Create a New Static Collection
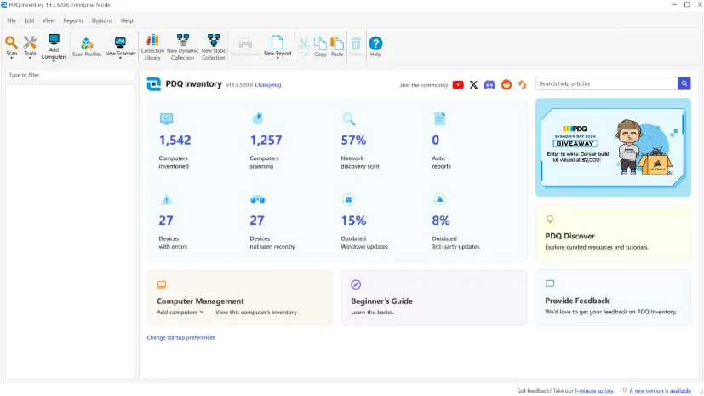The height and width of the screenshot is (396, 704). pos(214,47)
